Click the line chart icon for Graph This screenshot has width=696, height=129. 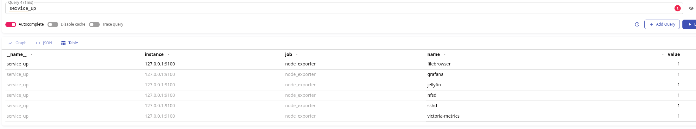[10, 43]
